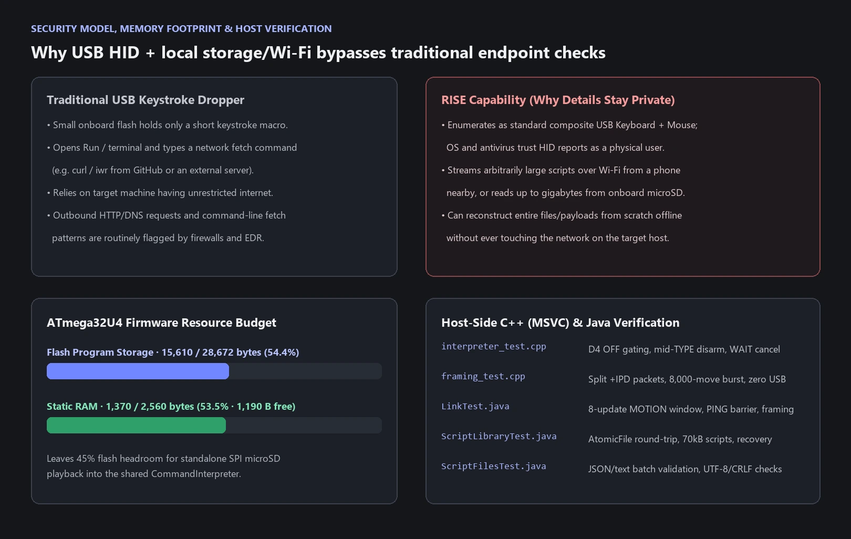Click the Host-Side C++ (MSVC) & Java Verification heading
The width and height of the screenshot is (851, 539).
[561, 323]
